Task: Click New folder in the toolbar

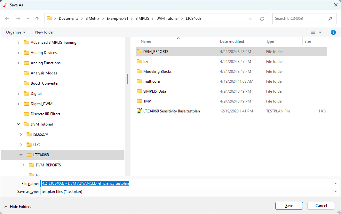Action: (x=44, y=32)
